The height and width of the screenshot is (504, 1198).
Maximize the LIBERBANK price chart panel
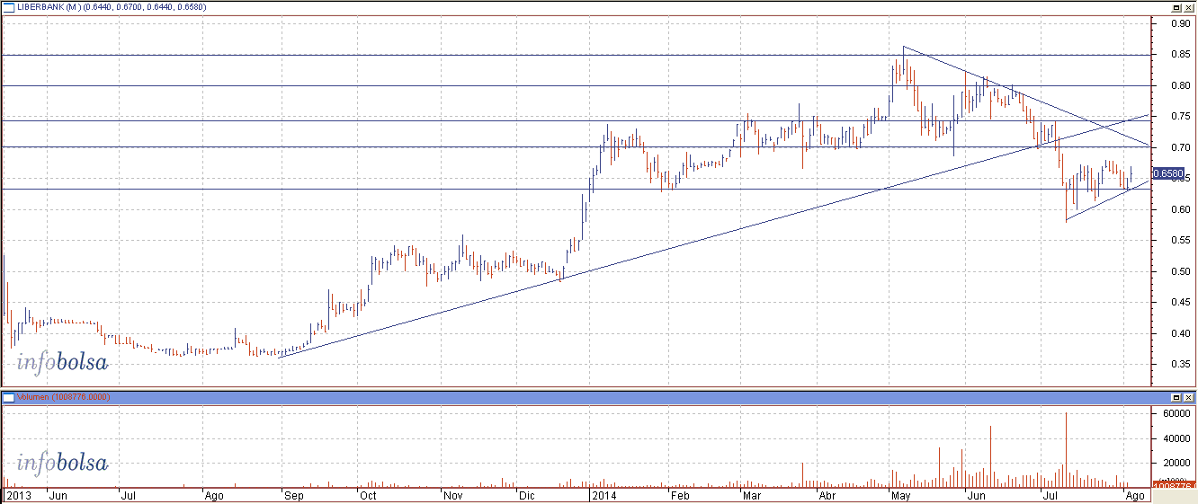click(1176, 6)
